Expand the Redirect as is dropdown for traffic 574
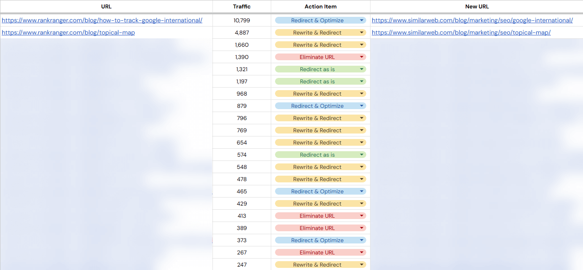 362,155
